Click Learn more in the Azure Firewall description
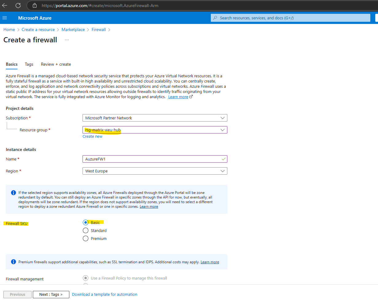This screenshot has height=301, width=378. coord(178,97)
